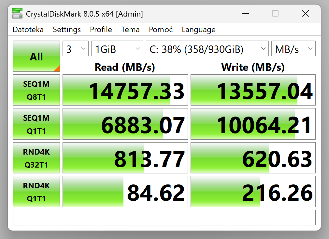Image resolution: width=329 pixels, height=239 pixels.
Task: Click the empty comment field at bottom
Action: pos(164,217)
